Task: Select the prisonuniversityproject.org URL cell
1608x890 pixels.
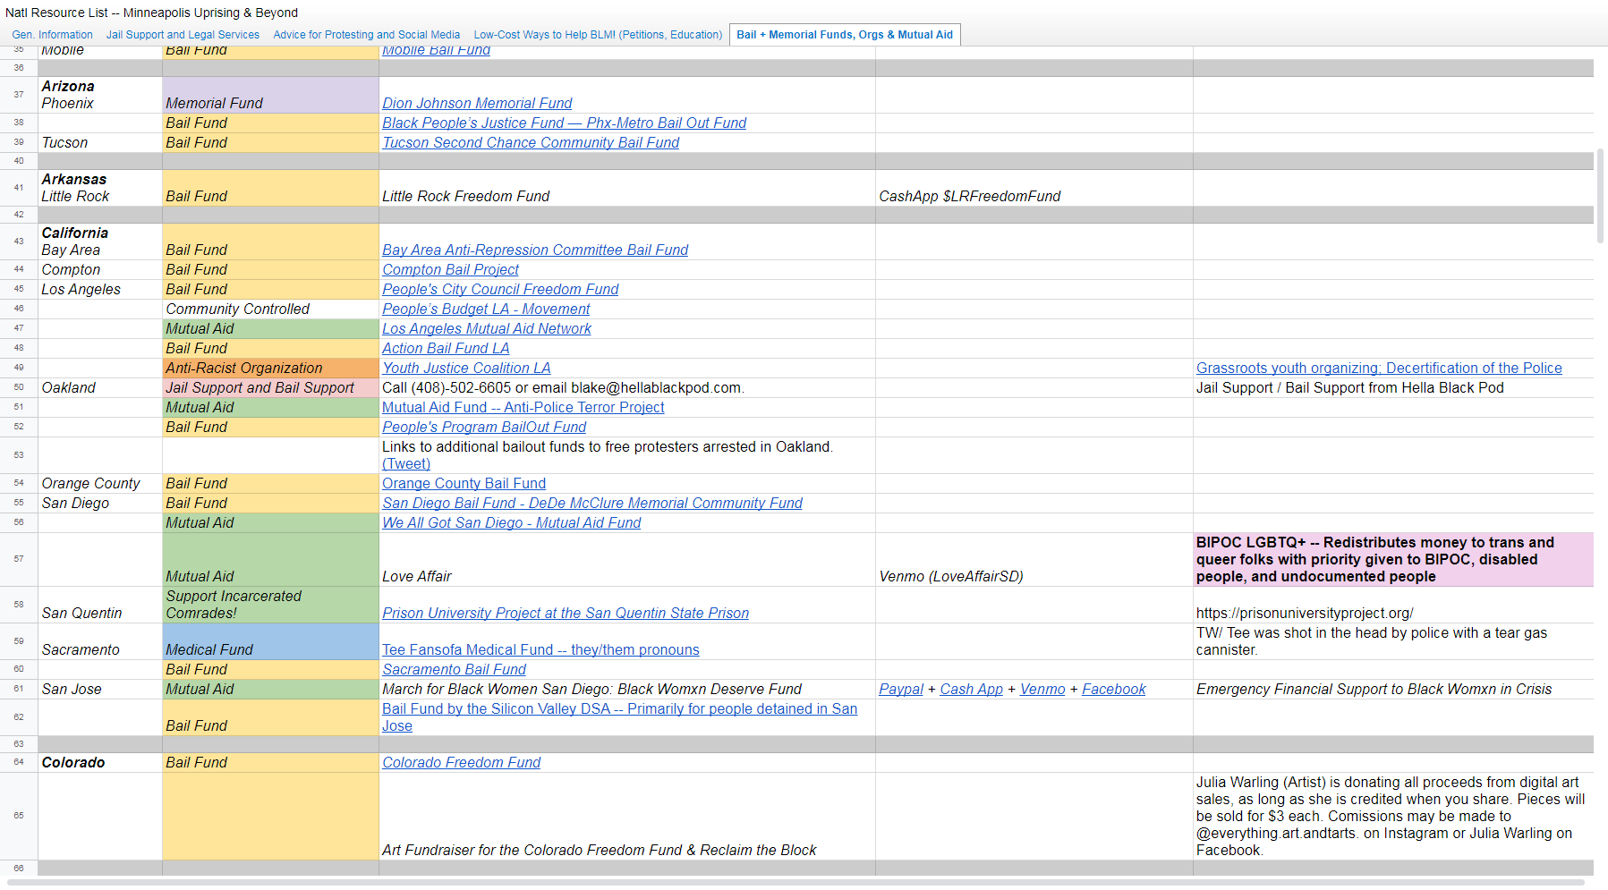Action: click(1393, 605)
